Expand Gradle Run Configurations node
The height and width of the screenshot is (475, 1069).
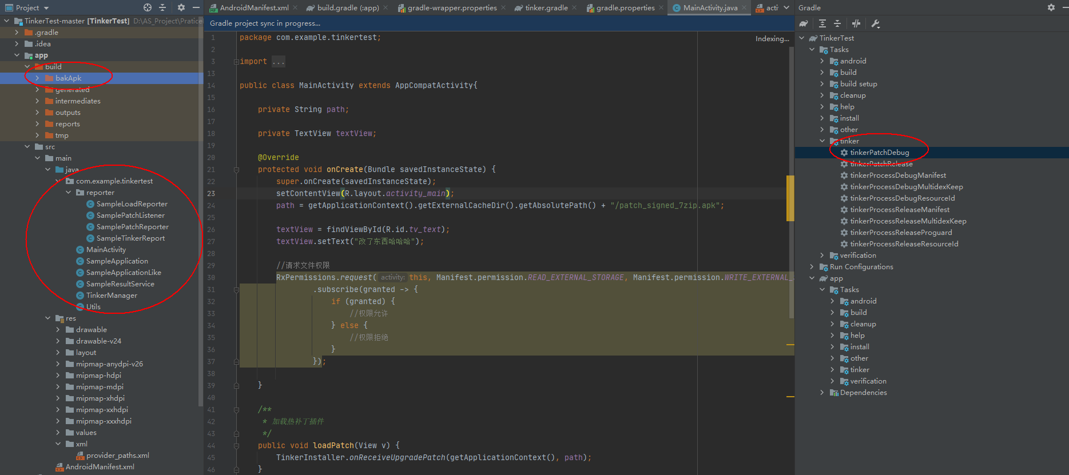pos(812,267)
